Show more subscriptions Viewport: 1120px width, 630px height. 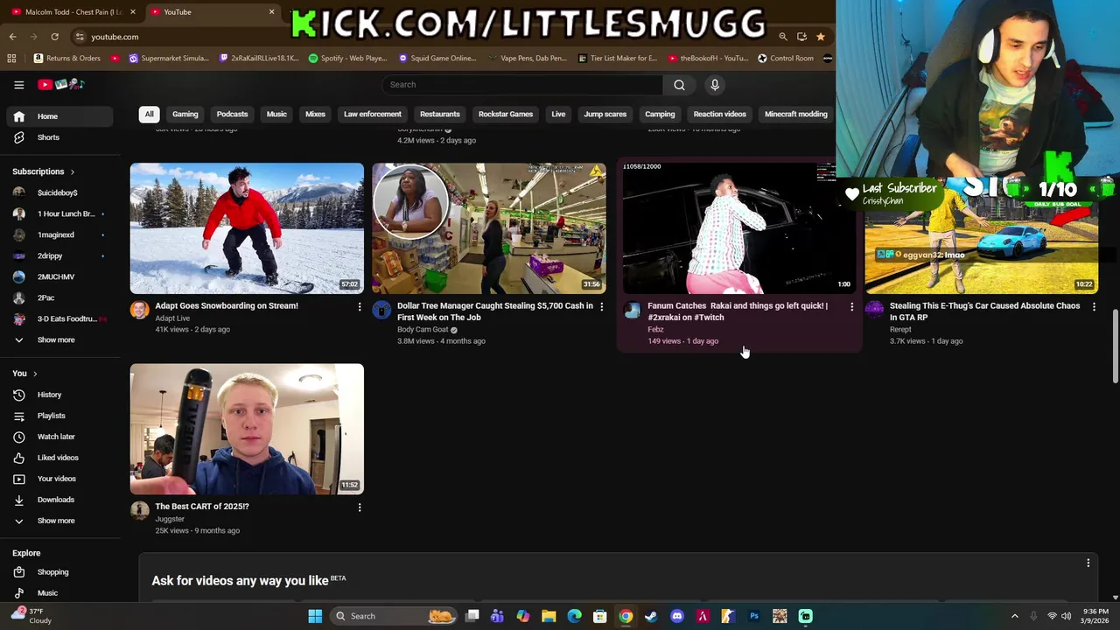[x=59, y=339]
